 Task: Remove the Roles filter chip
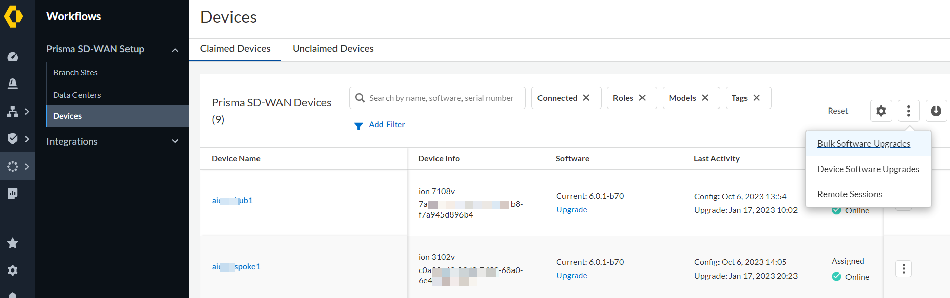(643, 98)
